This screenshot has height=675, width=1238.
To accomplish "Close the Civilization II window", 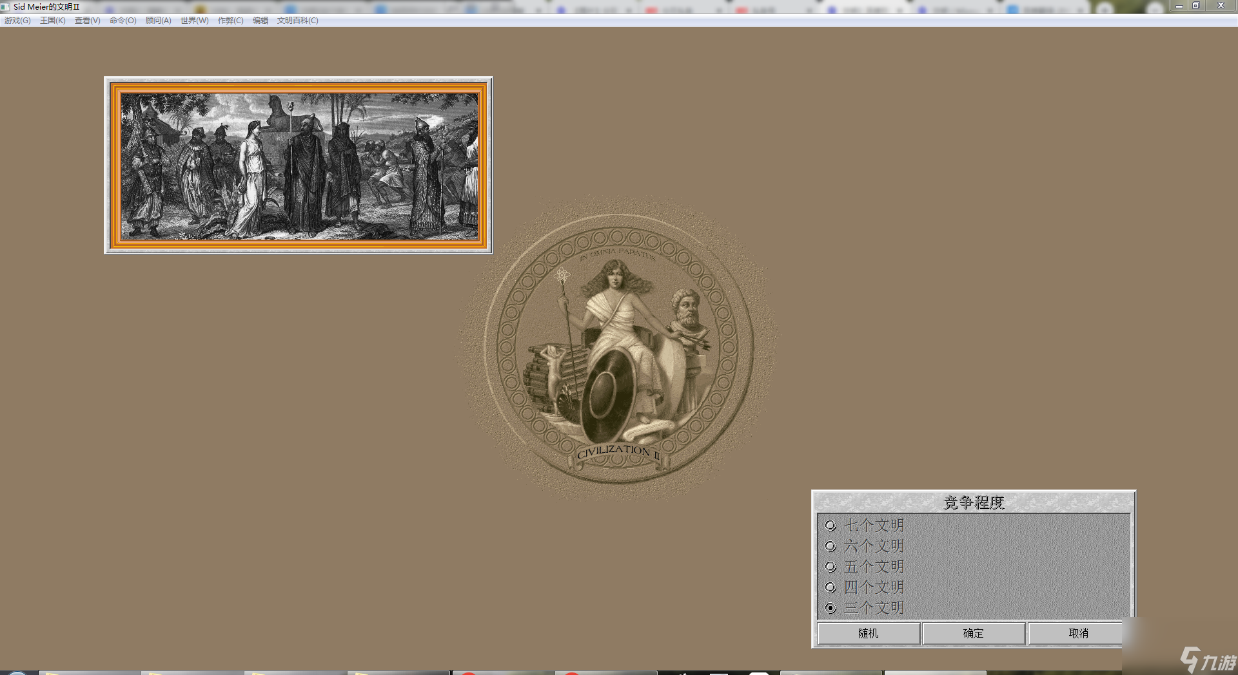I will 1221,6.
